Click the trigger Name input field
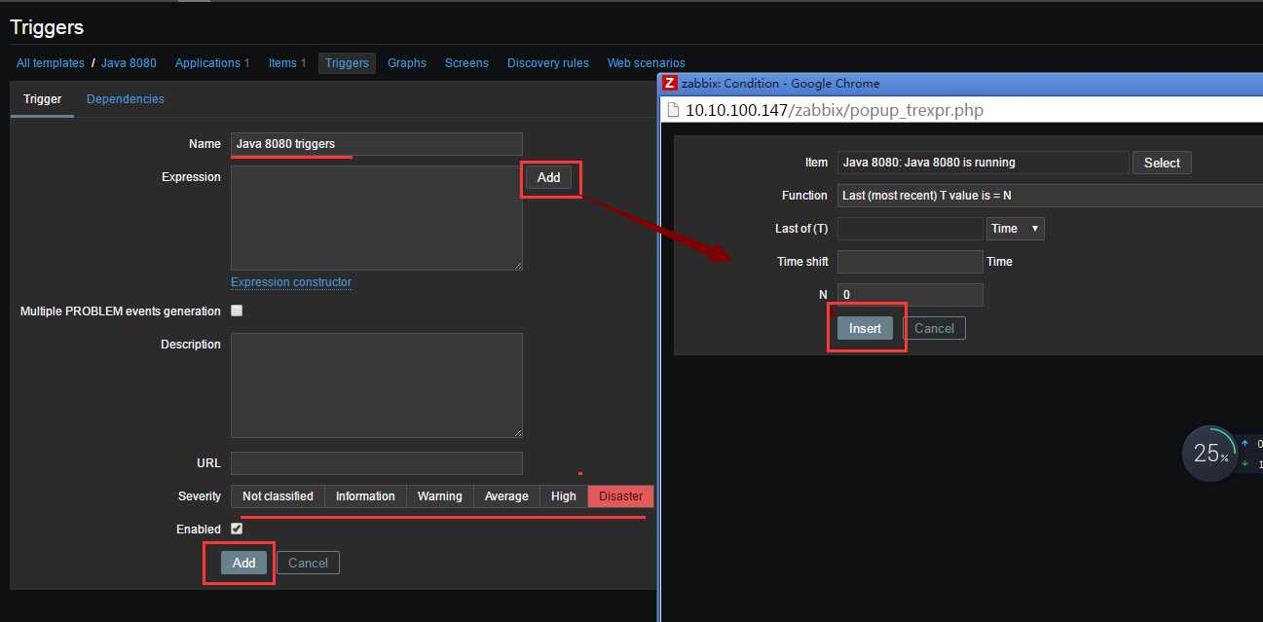1263x622 pixels. point(377,144)
